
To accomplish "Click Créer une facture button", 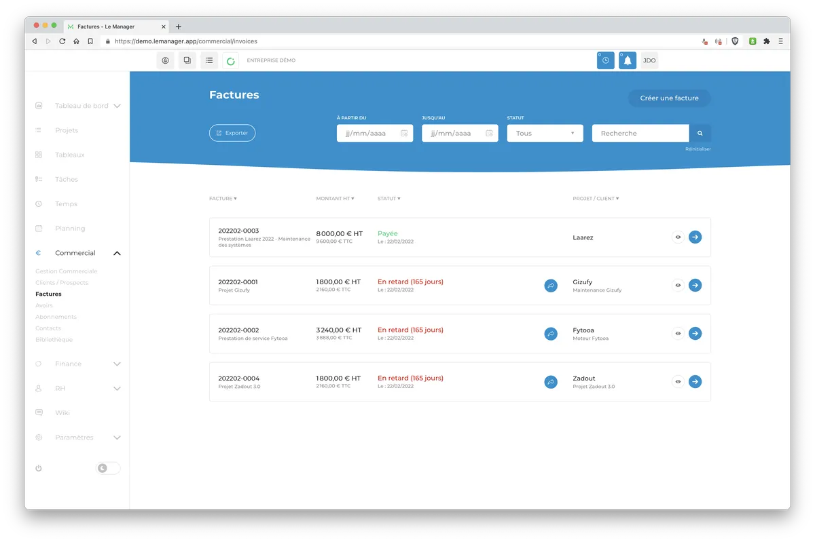I will coord(669,98).
